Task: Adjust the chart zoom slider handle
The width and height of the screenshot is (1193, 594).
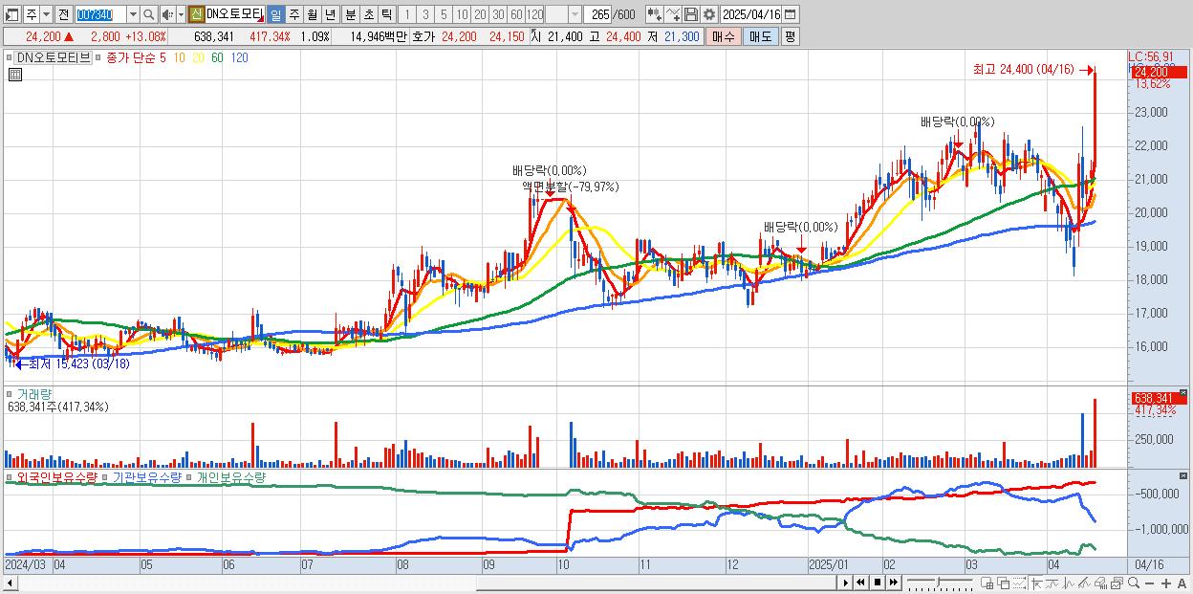Action: click(x=938, y=582)
